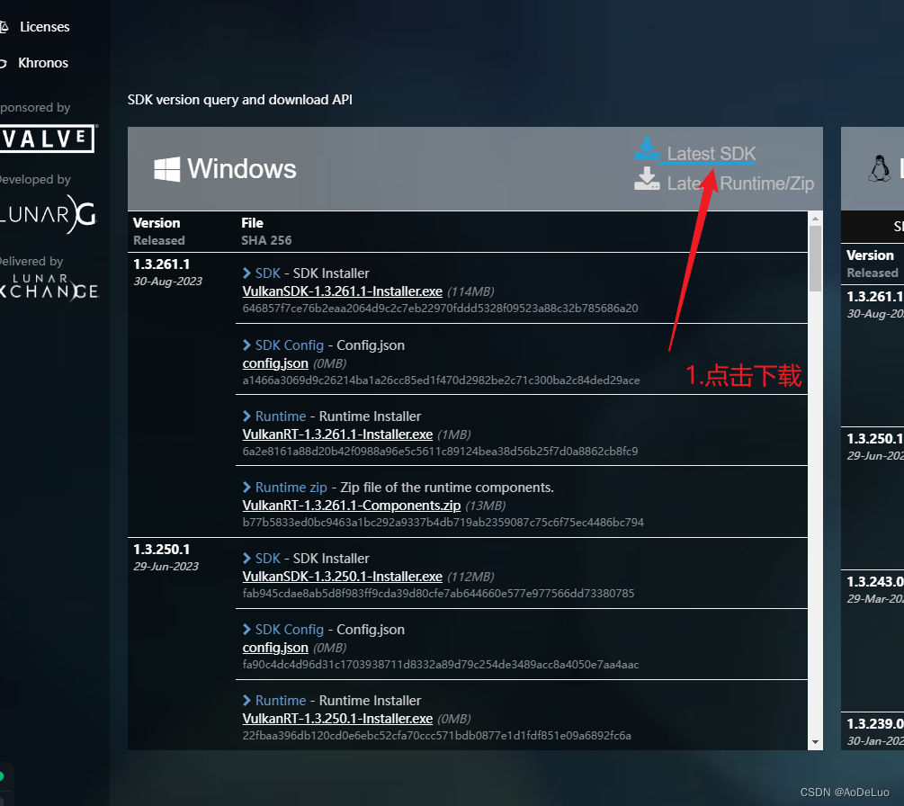Click SHA hash starting with 646857f7
This screenshot has width=904, height=806.
click(440, 308)
